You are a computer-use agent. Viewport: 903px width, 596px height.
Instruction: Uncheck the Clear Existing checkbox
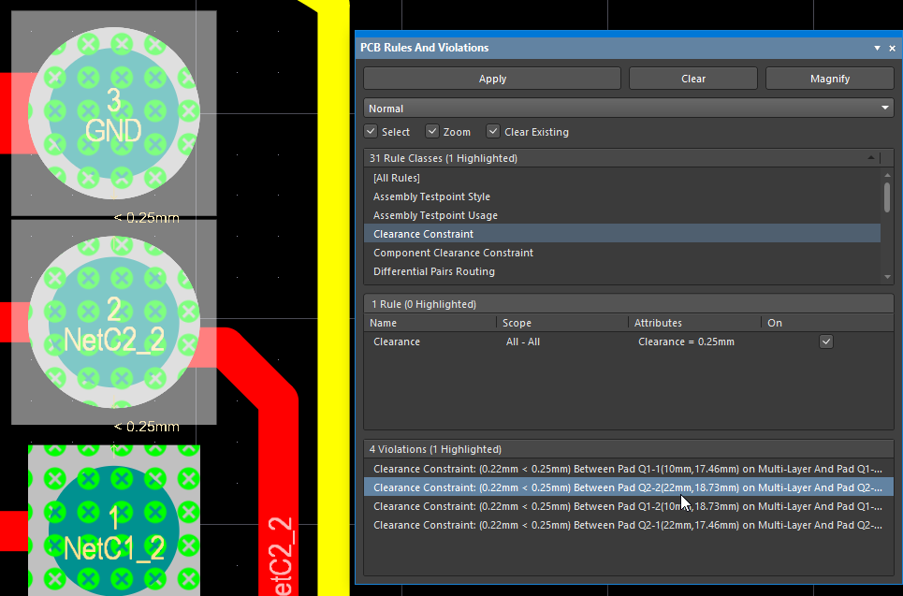493,132
